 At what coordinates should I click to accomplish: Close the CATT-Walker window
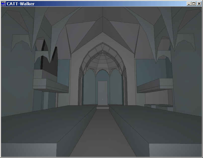point(198,4)
